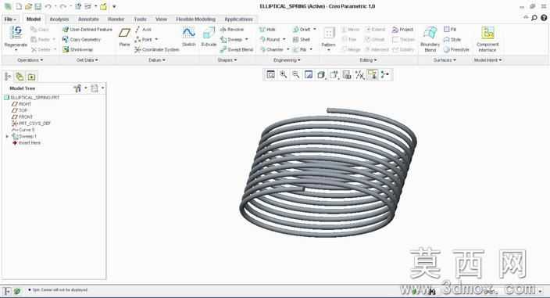Open the Freestyle tool

456,49
